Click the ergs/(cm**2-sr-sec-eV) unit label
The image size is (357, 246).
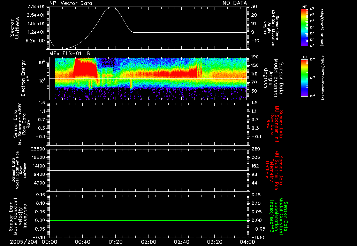coord(322,78)
